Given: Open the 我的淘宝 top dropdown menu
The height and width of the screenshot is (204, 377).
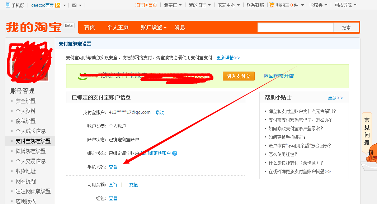Looking at the screenshot, I should 199,5.
